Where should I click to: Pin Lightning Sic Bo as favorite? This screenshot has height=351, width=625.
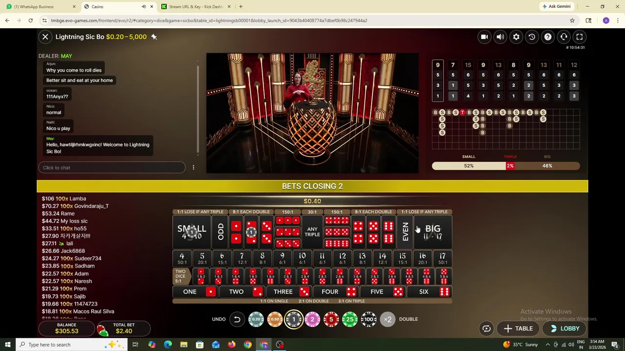(154, 37)
